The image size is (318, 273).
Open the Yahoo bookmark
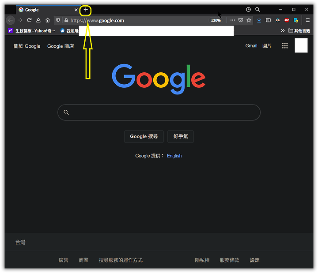pyautogui.click(x=32, y=31)
